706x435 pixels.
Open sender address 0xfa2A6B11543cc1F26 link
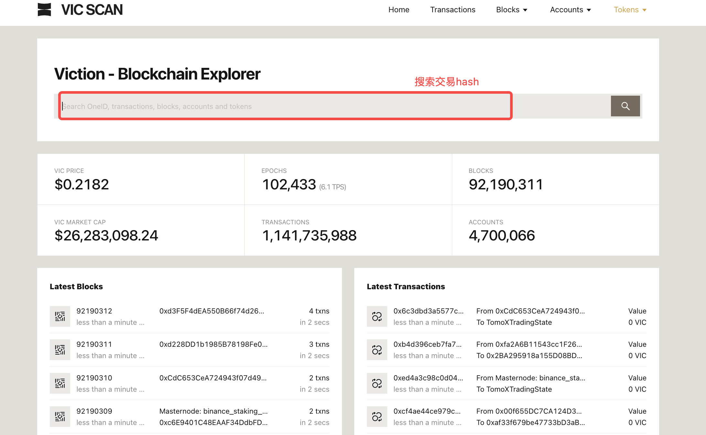(x=538, y=344)
